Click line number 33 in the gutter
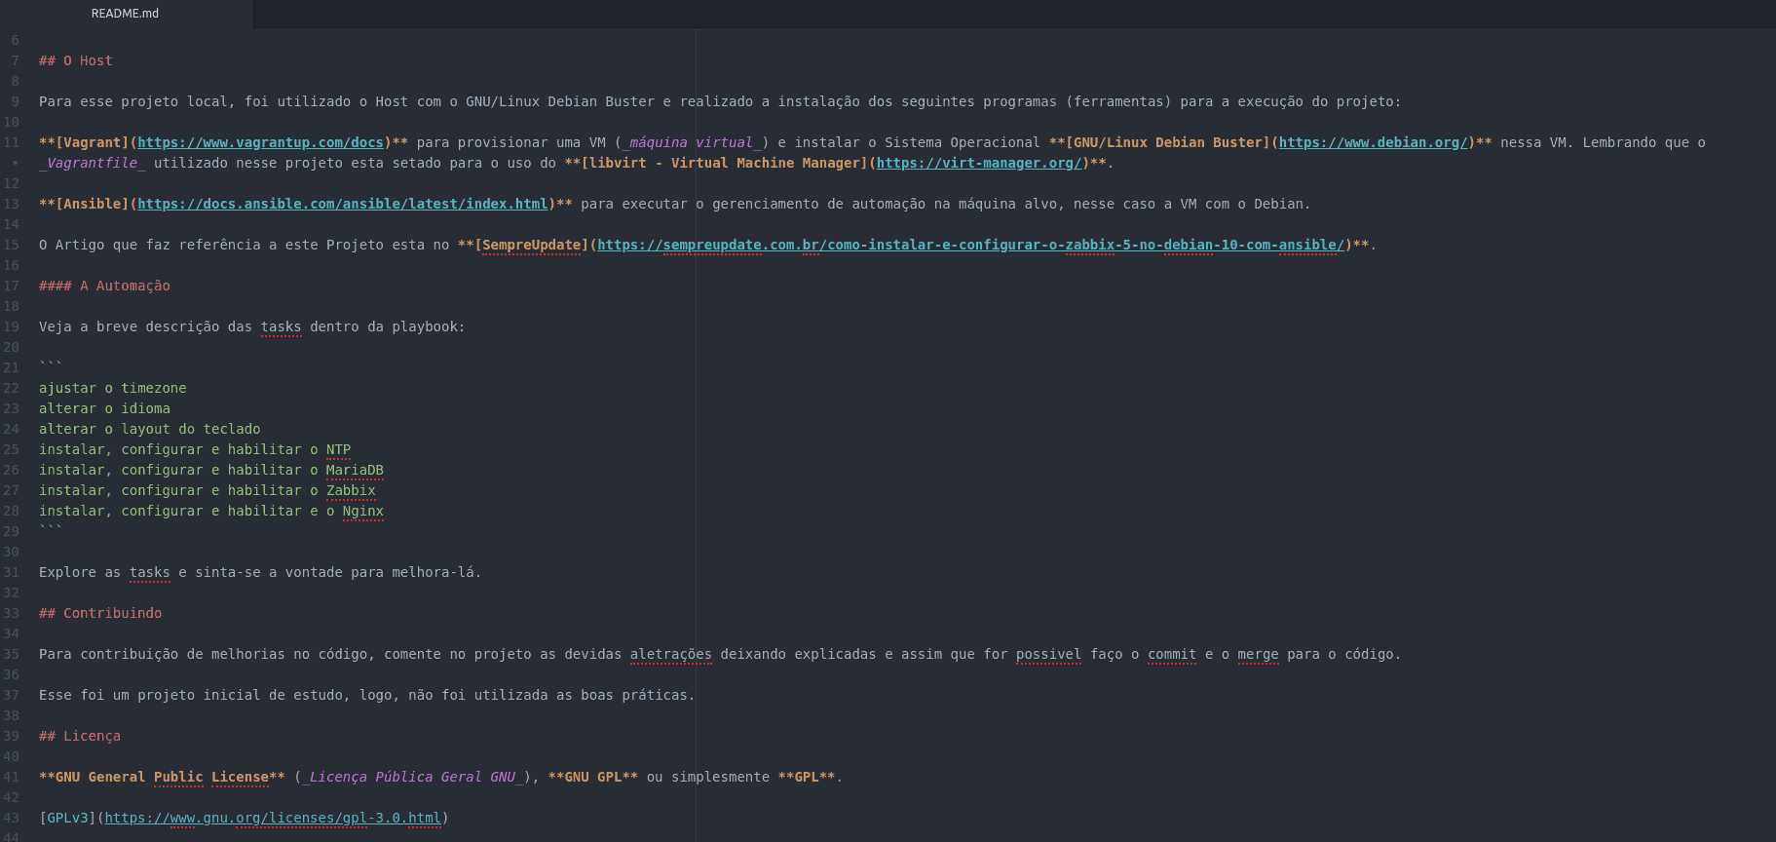This screenshot has height=842, width=1776. (12, 613)
